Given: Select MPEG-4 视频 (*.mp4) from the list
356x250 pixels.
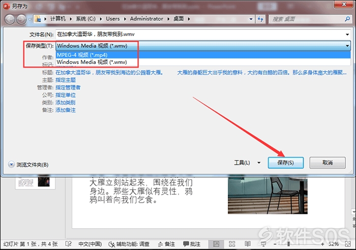Looking at the screenshot, I should (203, 55).
